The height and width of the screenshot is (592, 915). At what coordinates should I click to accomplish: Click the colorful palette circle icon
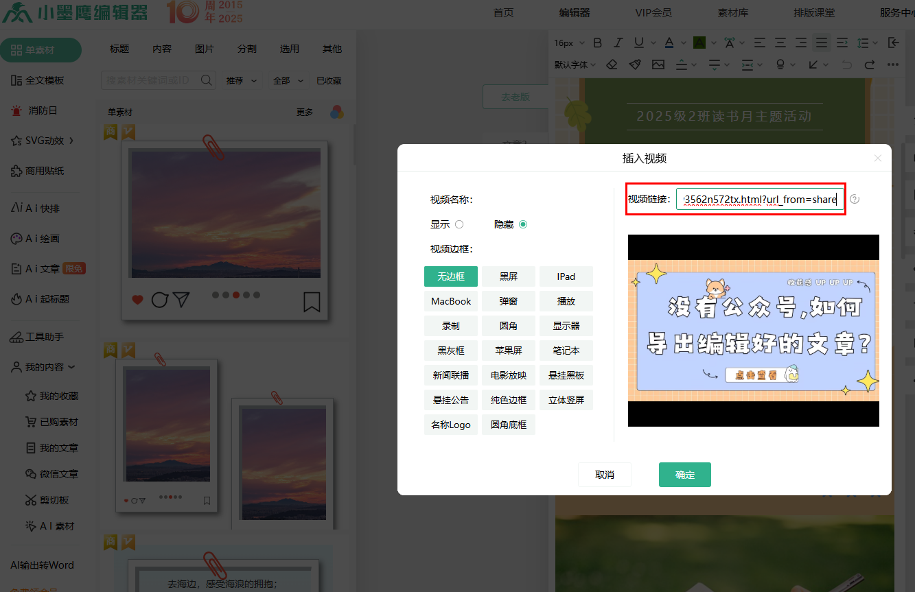[x=337, y=112]
